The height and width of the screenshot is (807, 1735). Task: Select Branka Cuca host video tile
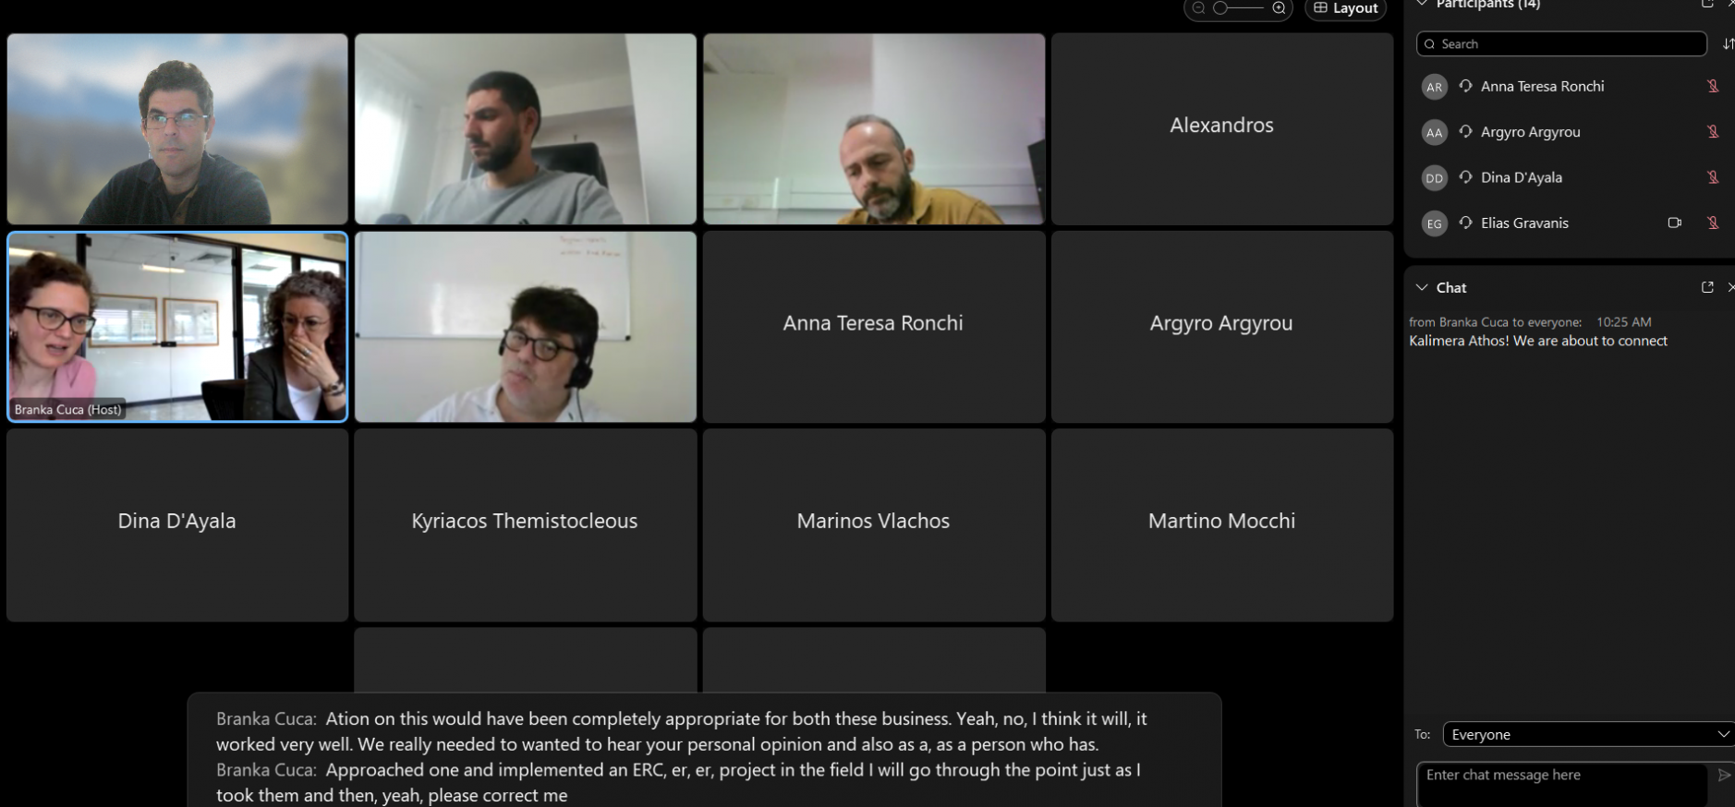[177, 327]
